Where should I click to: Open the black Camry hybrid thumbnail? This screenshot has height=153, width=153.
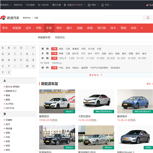(x=57, y=137)
